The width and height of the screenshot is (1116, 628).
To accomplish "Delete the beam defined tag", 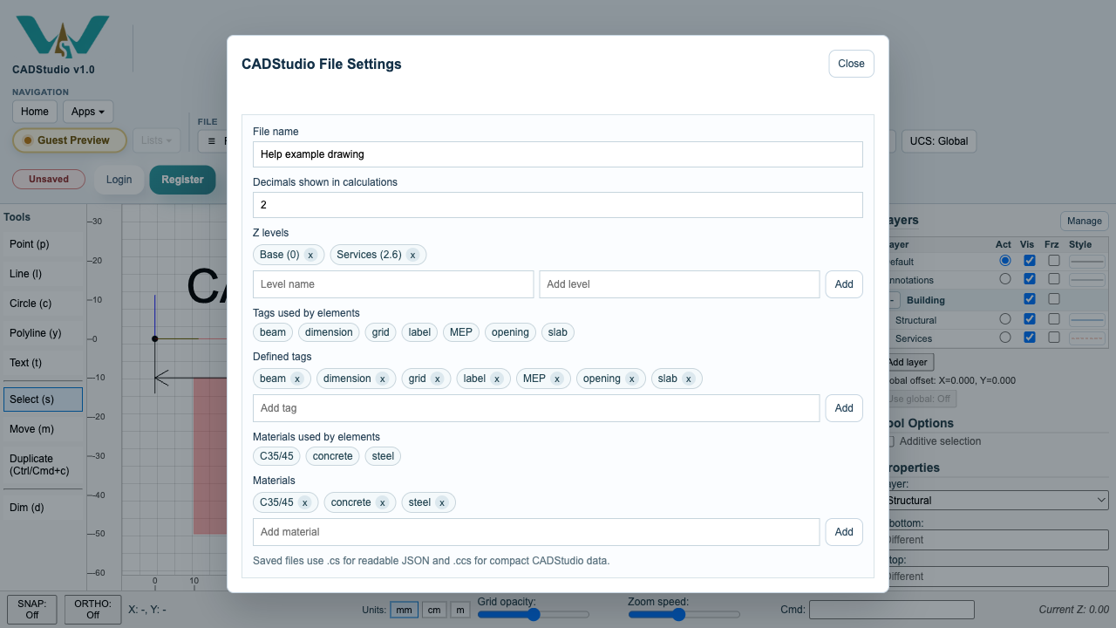I will [296, 379].
